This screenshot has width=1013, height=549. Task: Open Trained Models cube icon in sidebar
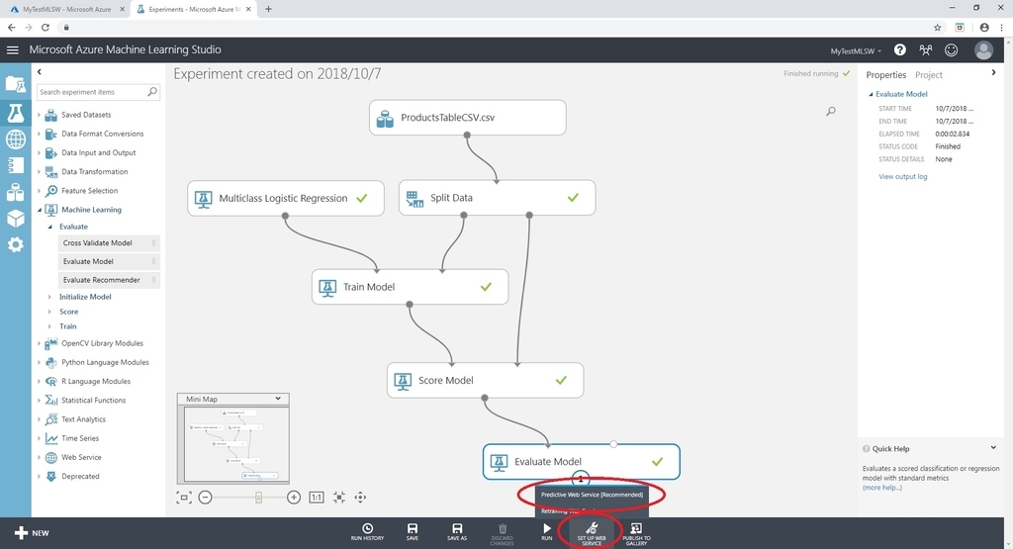pyautogui.click(x=16, y=219)
